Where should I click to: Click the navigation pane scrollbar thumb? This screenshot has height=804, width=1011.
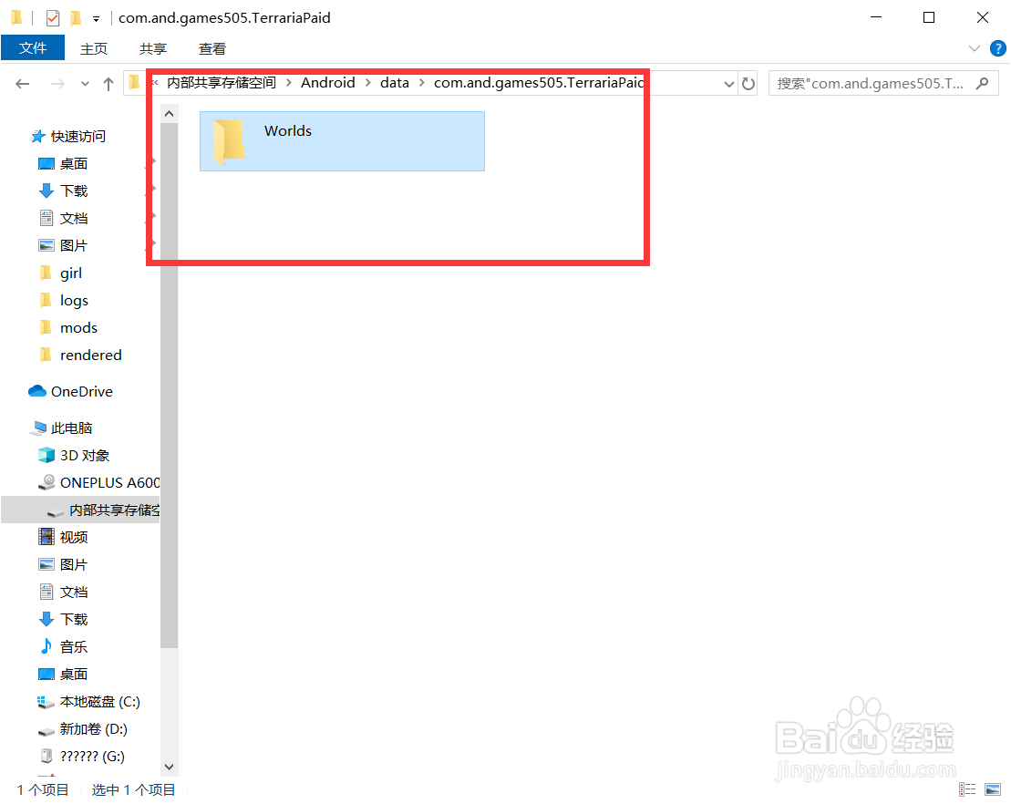(x=169, y=385)
